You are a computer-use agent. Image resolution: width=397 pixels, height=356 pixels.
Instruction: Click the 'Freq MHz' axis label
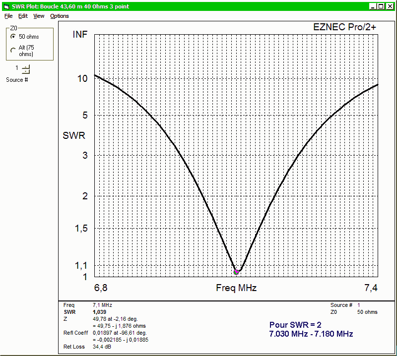tap(236, 288)
